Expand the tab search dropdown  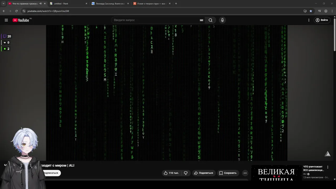(x=3, y=4)
